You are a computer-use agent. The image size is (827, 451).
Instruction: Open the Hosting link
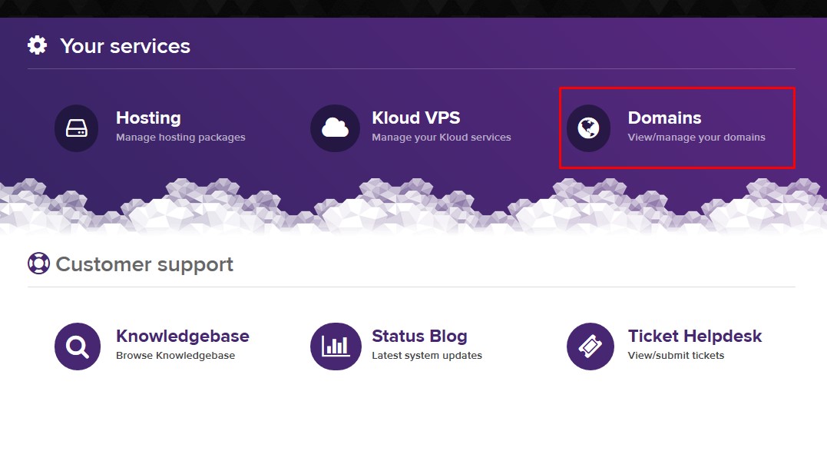pos(148,118)
